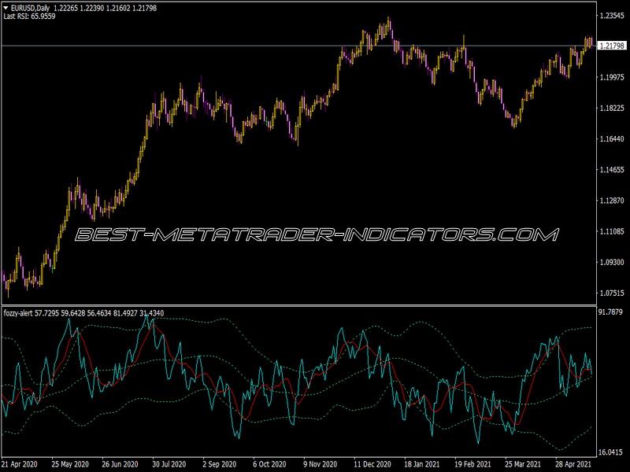Select the 26 Jun 2020 date label

coord(120,464)
